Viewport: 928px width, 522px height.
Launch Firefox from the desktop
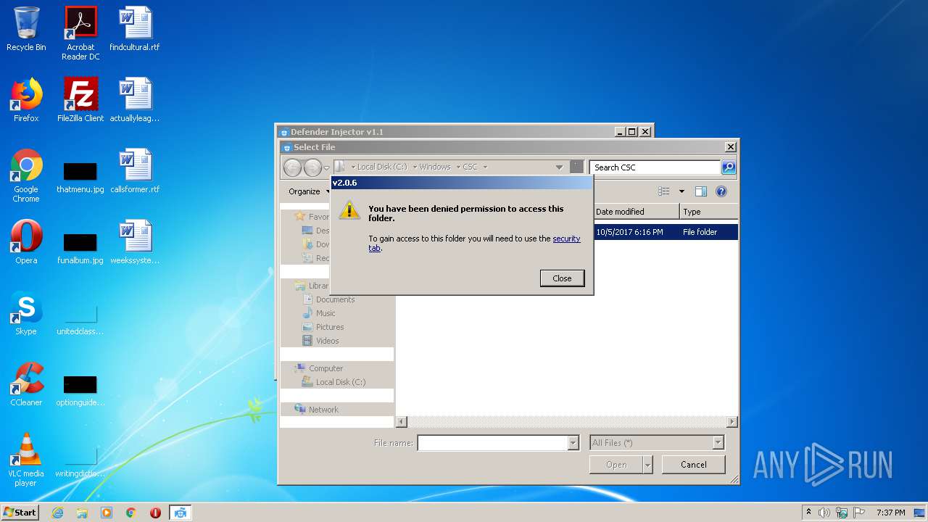26,100
